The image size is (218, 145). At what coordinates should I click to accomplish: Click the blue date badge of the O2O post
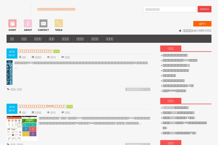pos(12,109)
